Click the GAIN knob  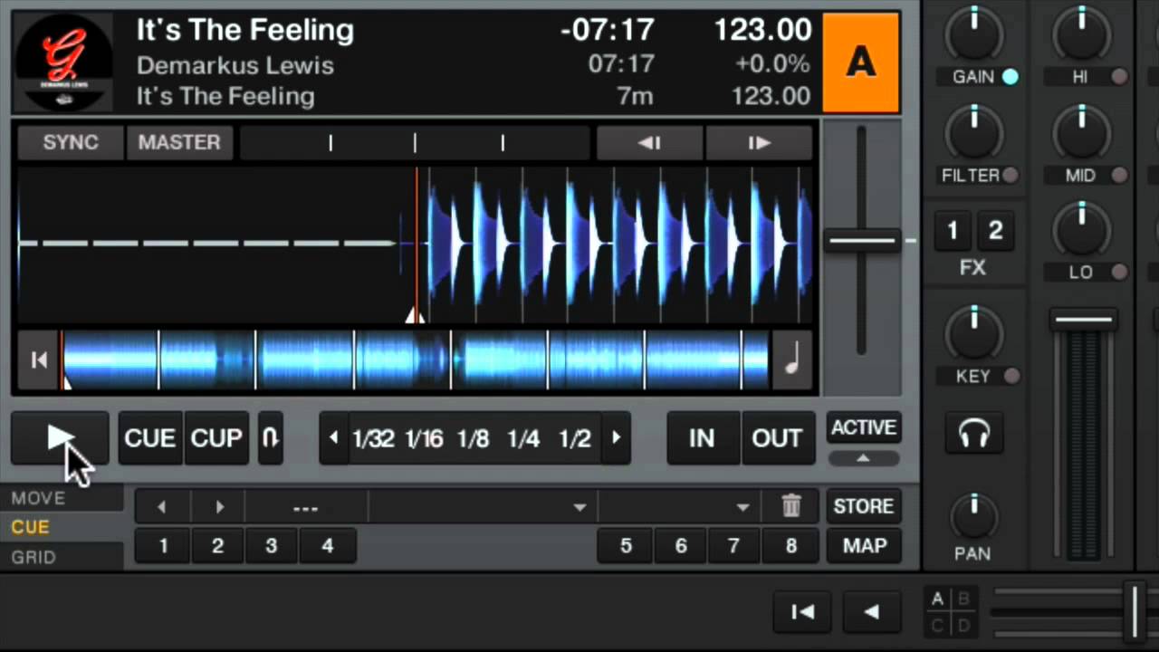(973, 34)
